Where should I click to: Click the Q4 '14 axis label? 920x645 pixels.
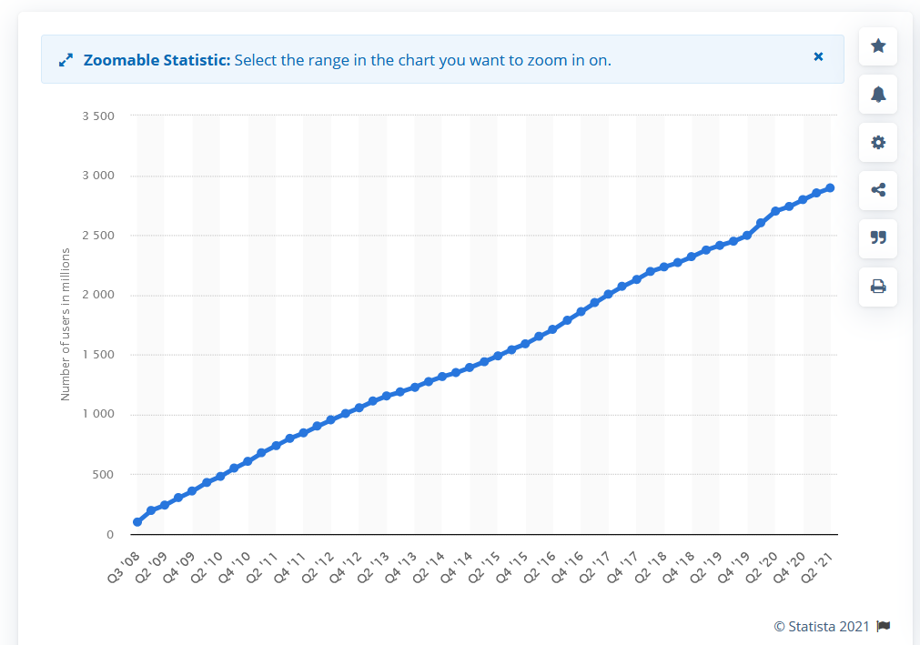[457, 567]
